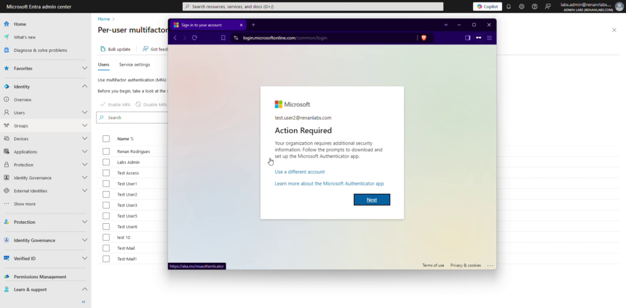Open the Identity Overview page
Screen dimensions: 626x308
[x=23, y=99]
